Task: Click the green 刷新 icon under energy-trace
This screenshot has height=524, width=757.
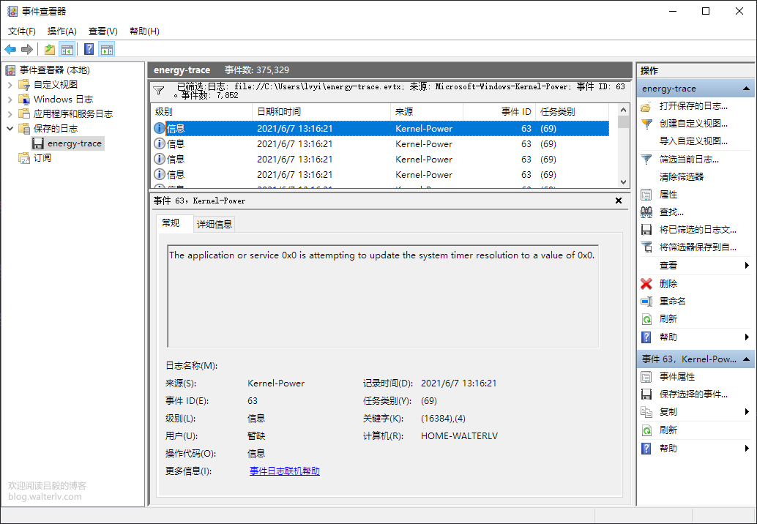Action: (646, 319)
